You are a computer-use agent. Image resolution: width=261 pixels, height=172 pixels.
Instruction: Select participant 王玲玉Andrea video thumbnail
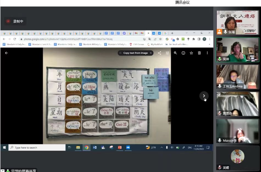click(237, 77)
